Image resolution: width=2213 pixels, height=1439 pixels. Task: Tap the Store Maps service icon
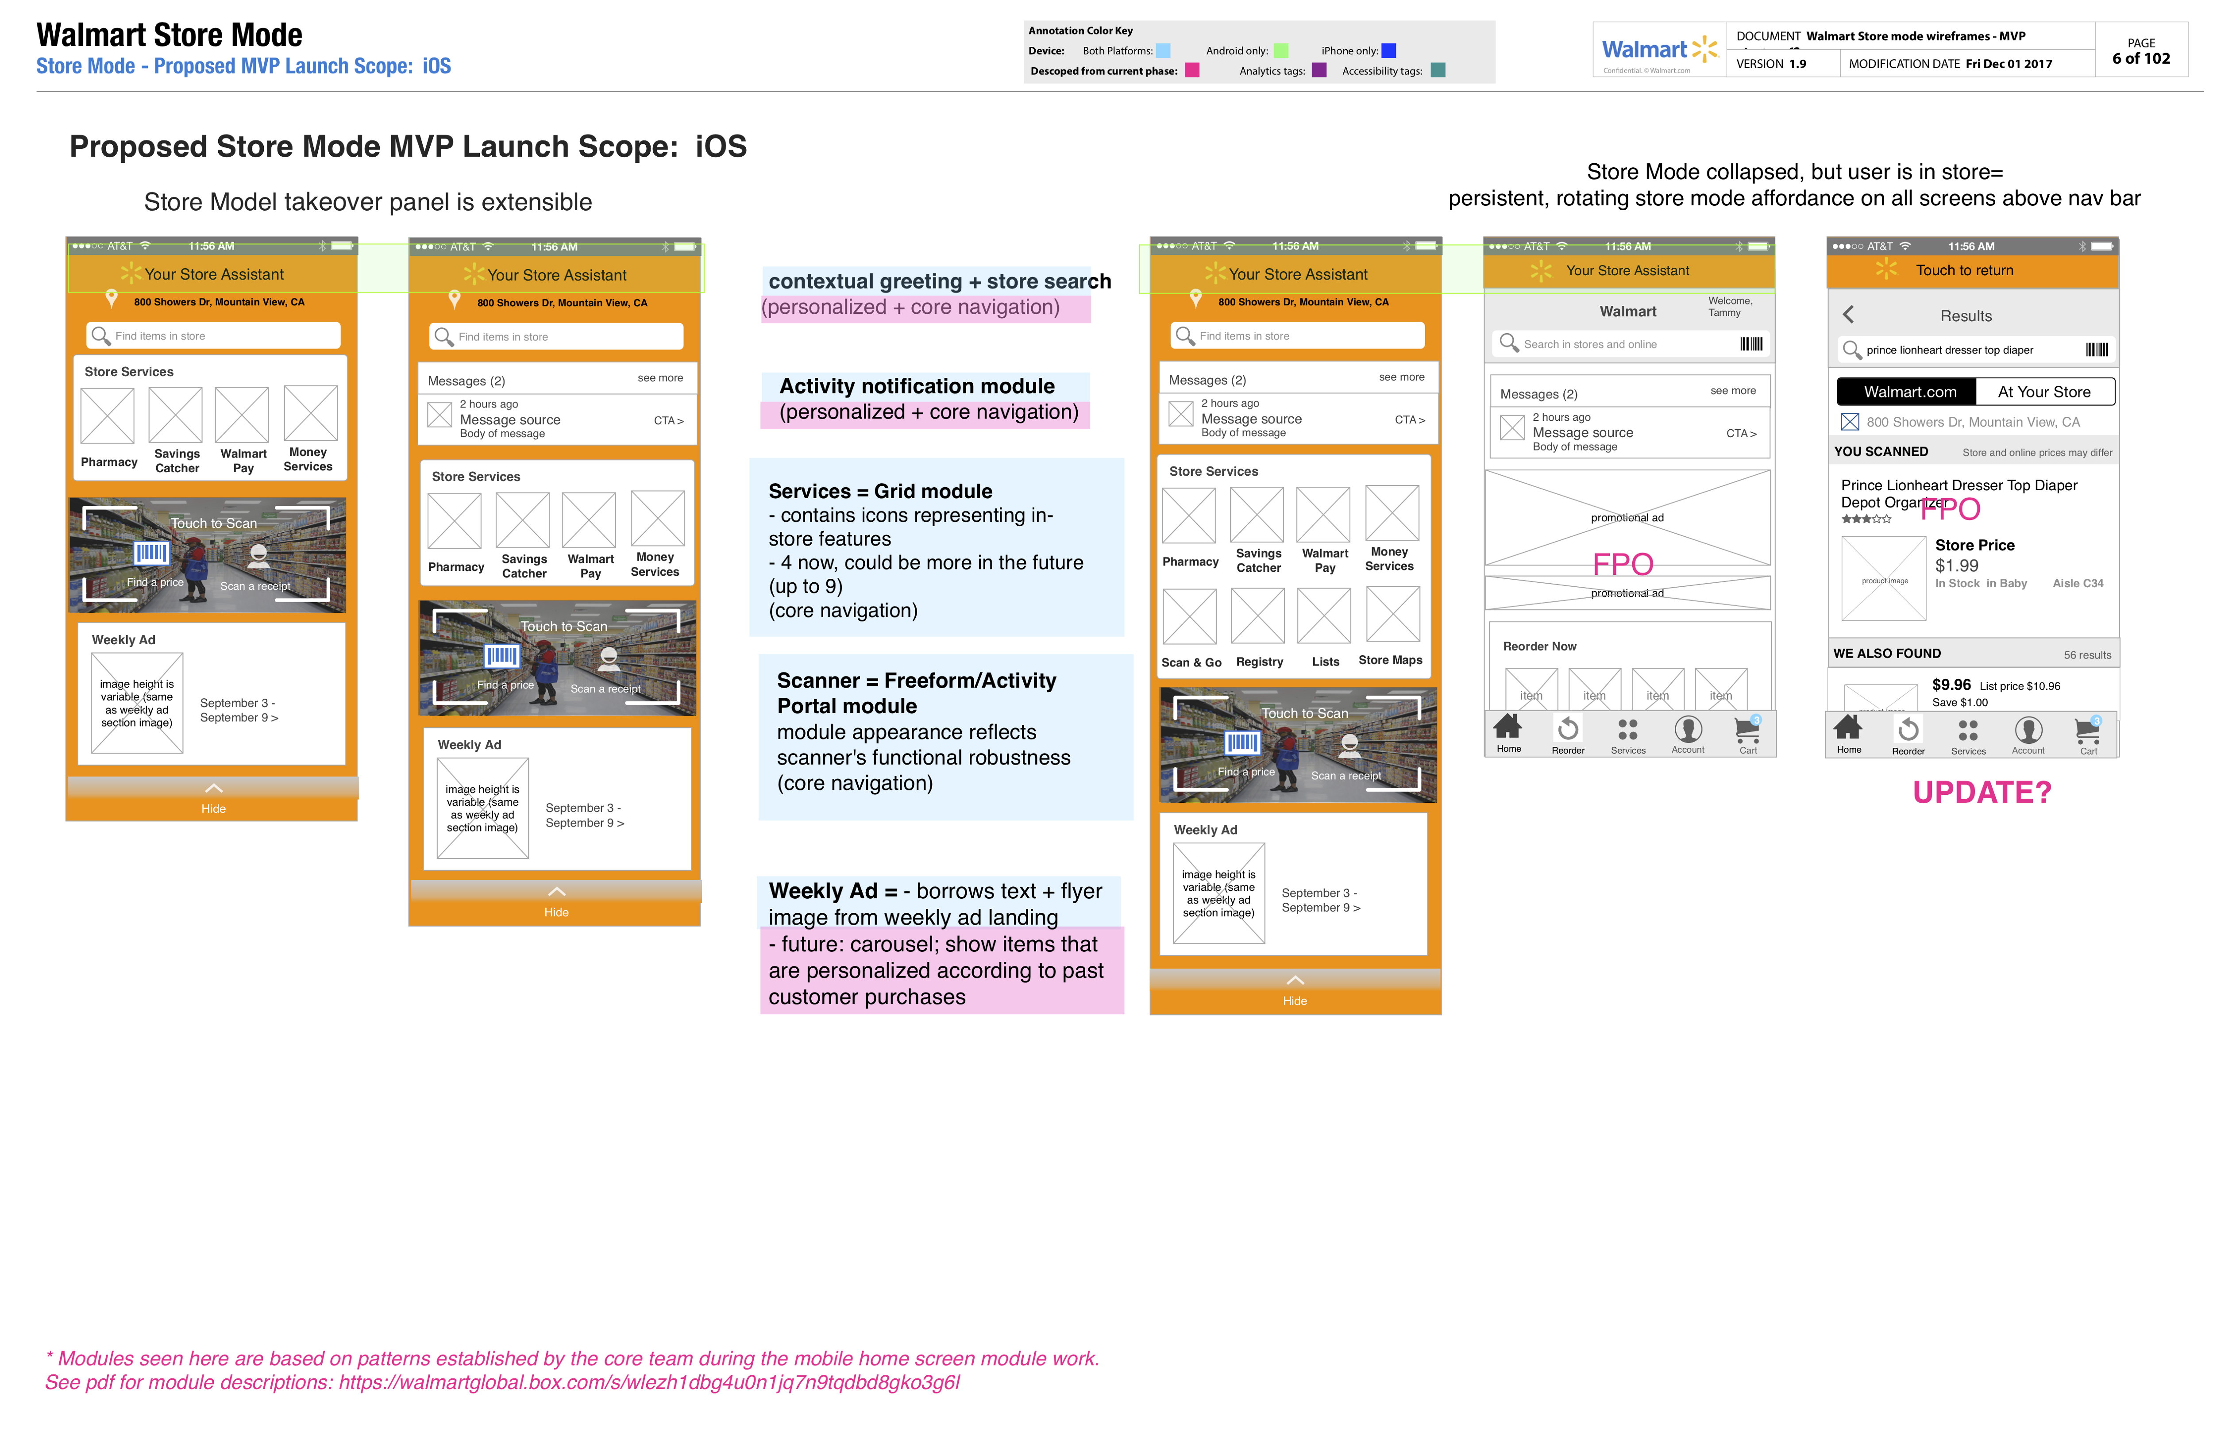click(1392, 614)
